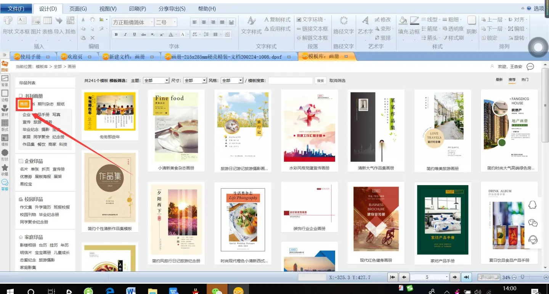Click the 取消筛选 link
The height and width of the screenshot is (294, 549).
[x=337, y=81]
